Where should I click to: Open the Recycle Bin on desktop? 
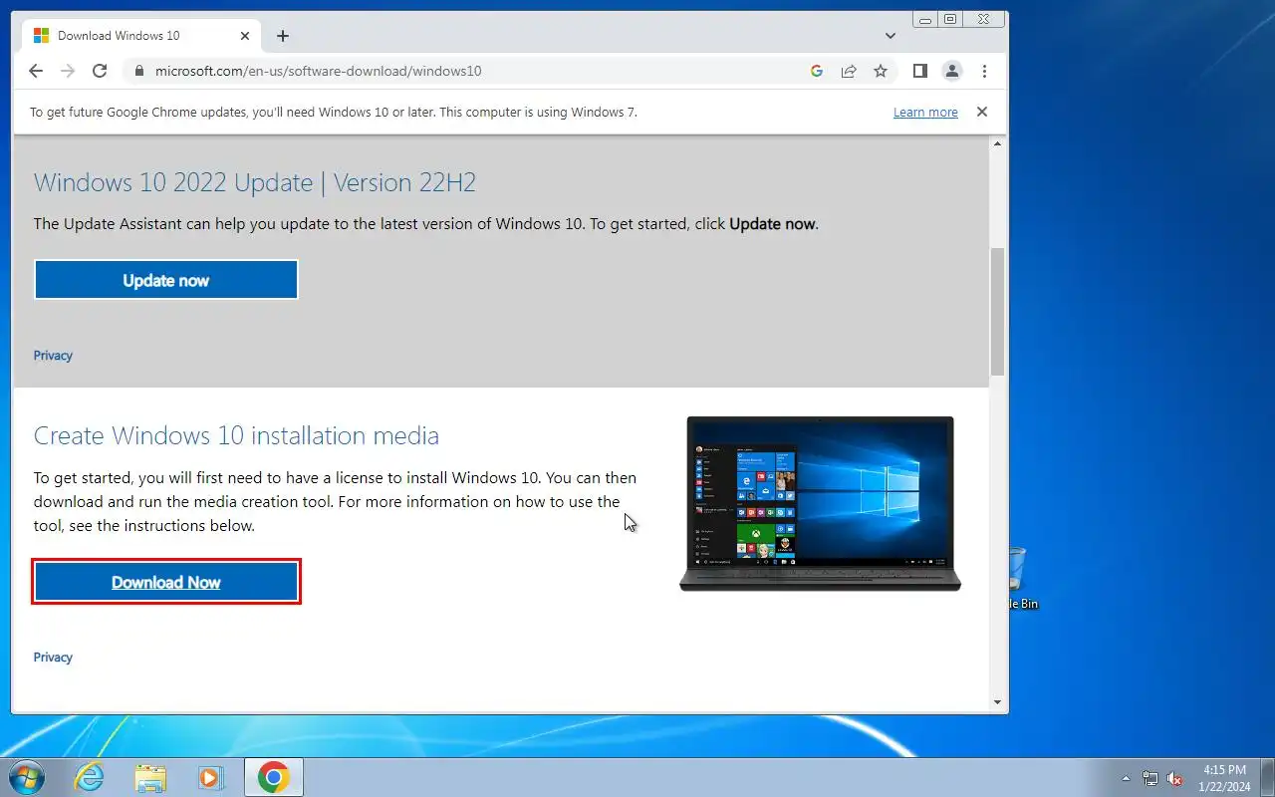click(x=1018, y=578)
